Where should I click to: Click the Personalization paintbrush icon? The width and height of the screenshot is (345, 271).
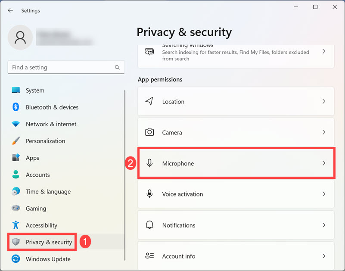tap(16, 141)
